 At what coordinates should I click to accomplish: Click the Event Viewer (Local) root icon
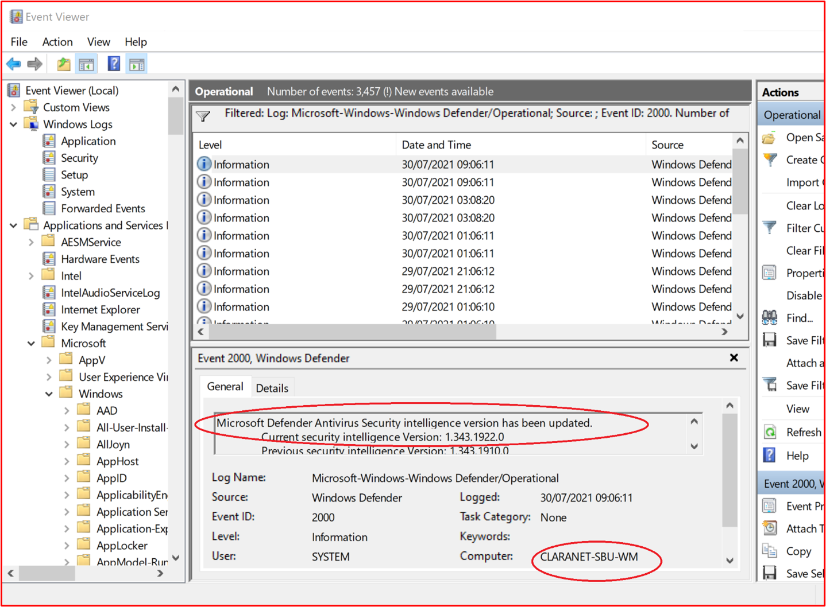coord(14,90)
